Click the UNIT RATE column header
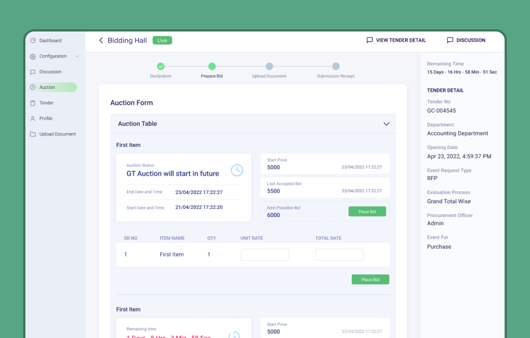The height and width of the screenshot is (338, 530). tap(252, 238)
